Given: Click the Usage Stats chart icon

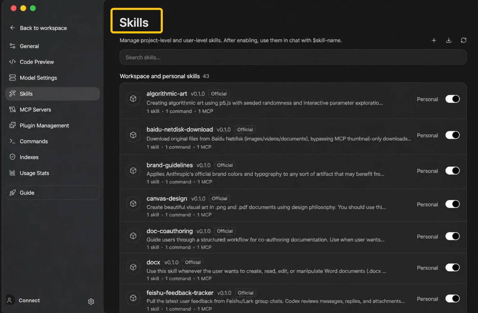Looking at the screenshot, I should [x=12, y=173].
